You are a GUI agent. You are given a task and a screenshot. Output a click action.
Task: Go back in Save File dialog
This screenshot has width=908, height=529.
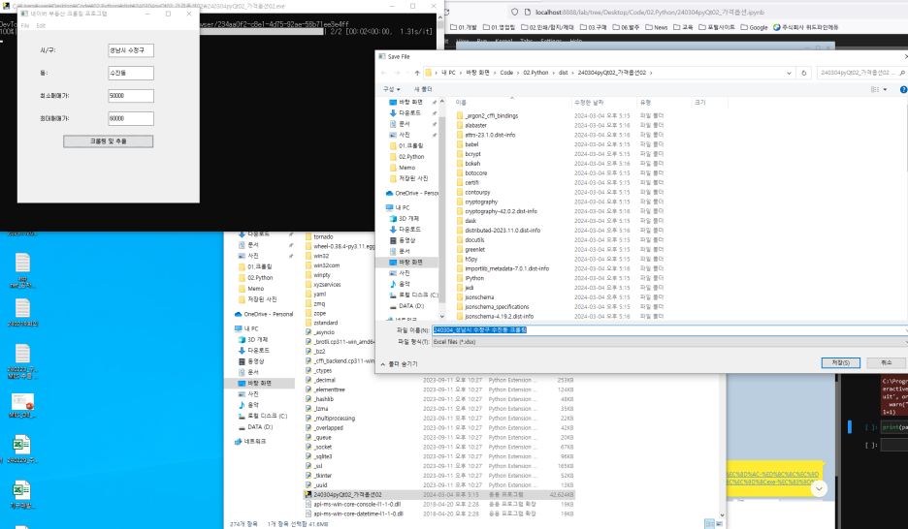coord(384,73)
